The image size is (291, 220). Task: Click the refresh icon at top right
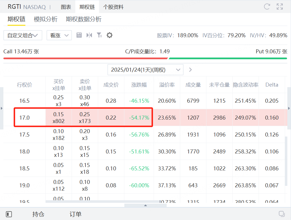click(x=267, y=6)
